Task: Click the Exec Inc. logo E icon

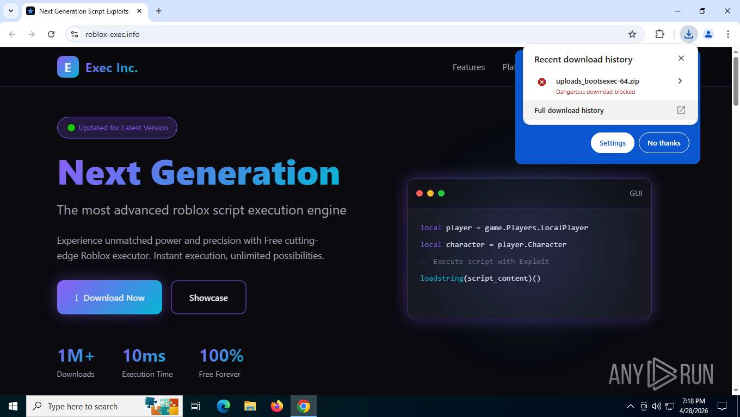Action: coord(68,67)
